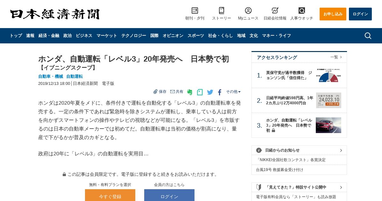This screenshot has height=201, width=382.
Task: Click the header ログイン button
Action: (360, 14)
